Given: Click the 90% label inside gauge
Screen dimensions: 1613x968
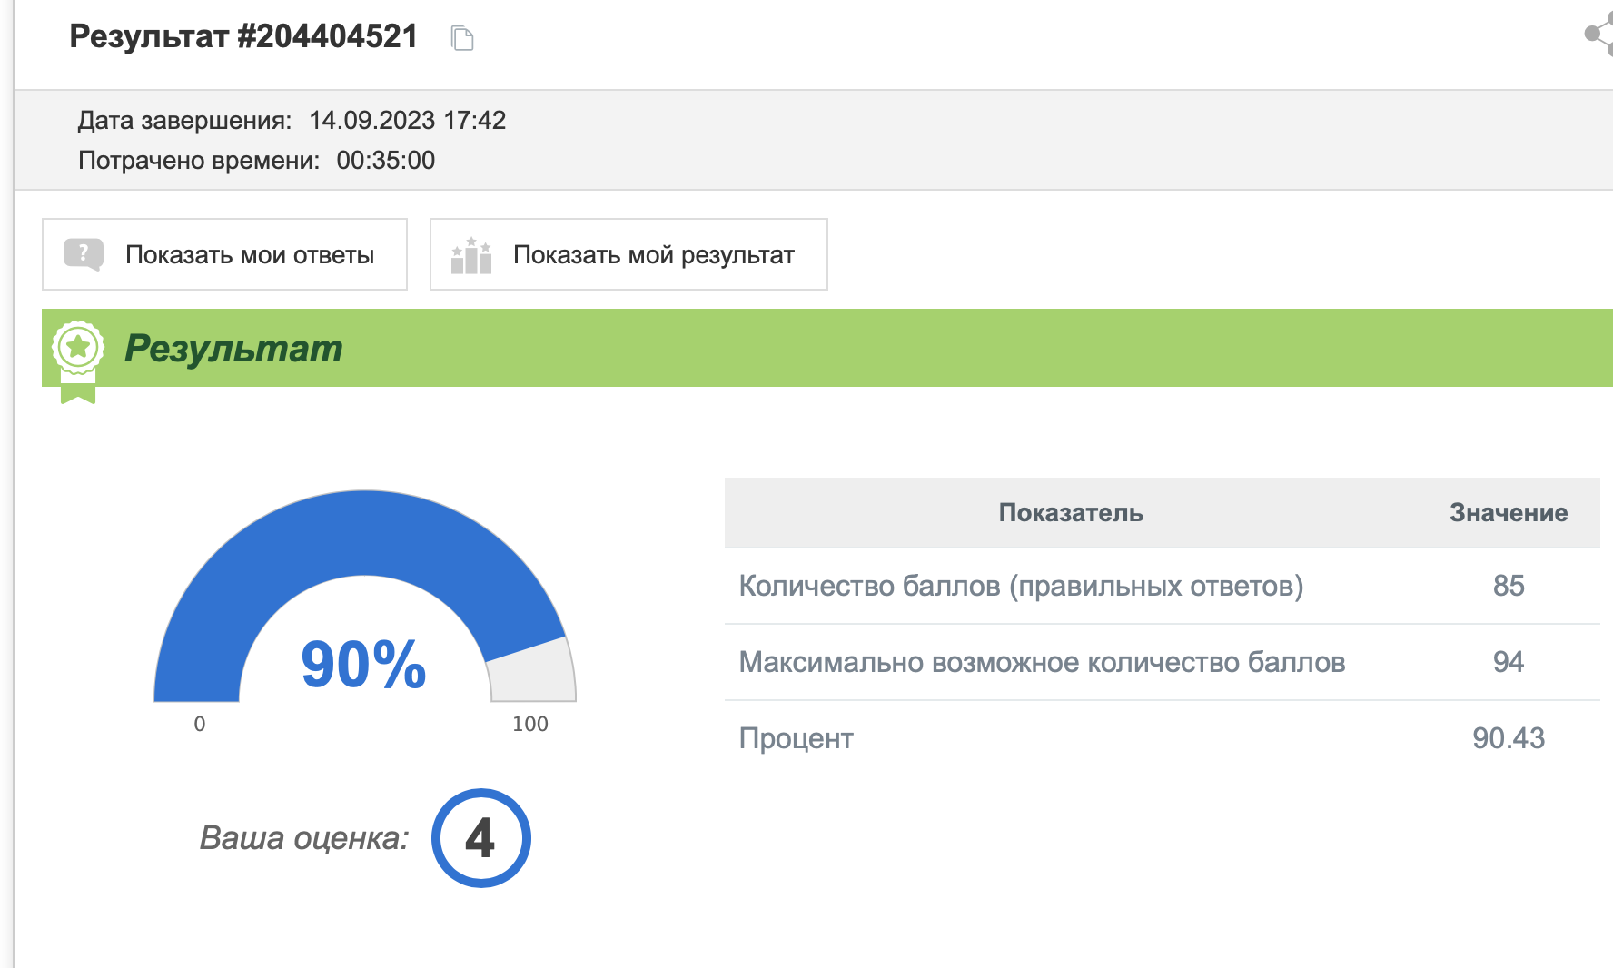Looking at the screenshot, I should (x=363, y=665).
